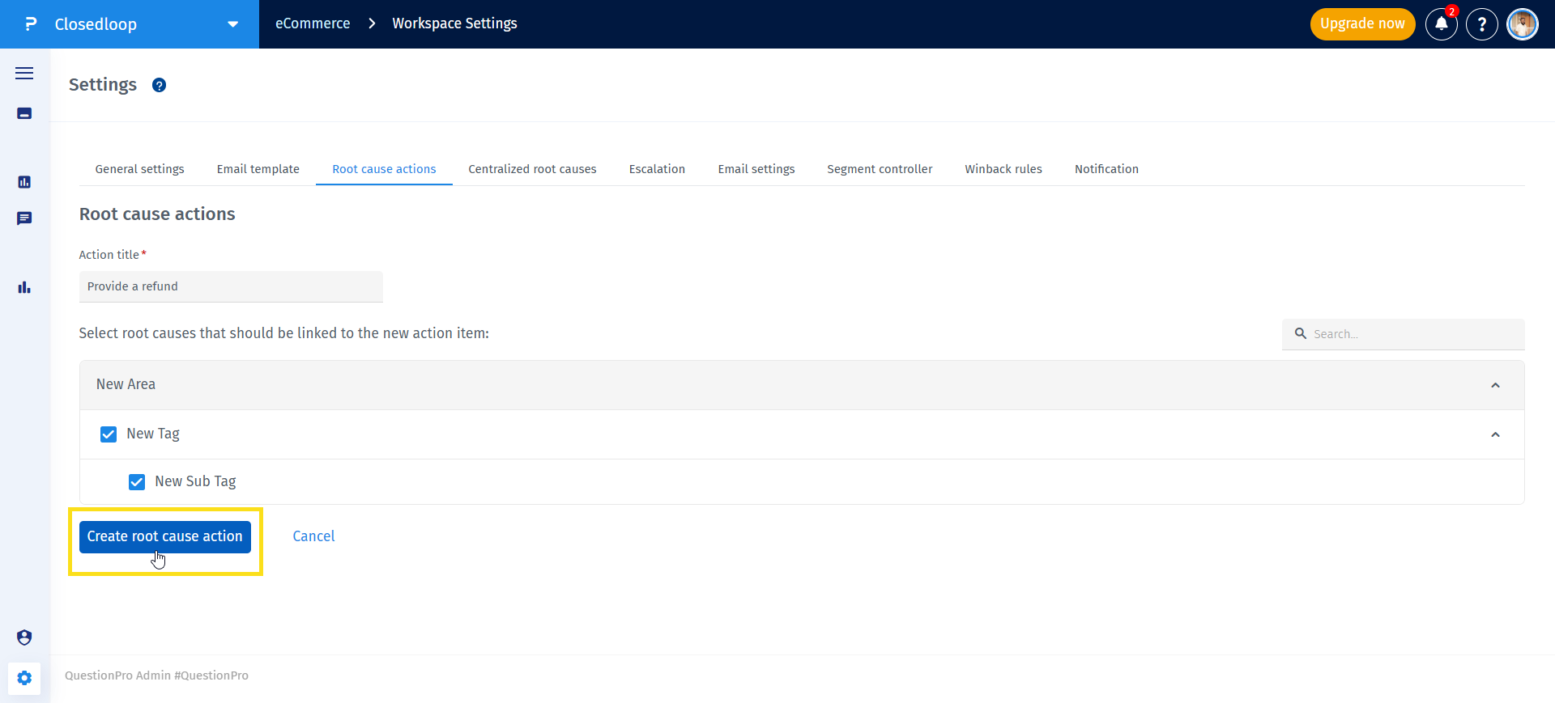Open the user profile avatar
The height and width of the screenshot is (703, 1555).
(x=1523, y=24)
